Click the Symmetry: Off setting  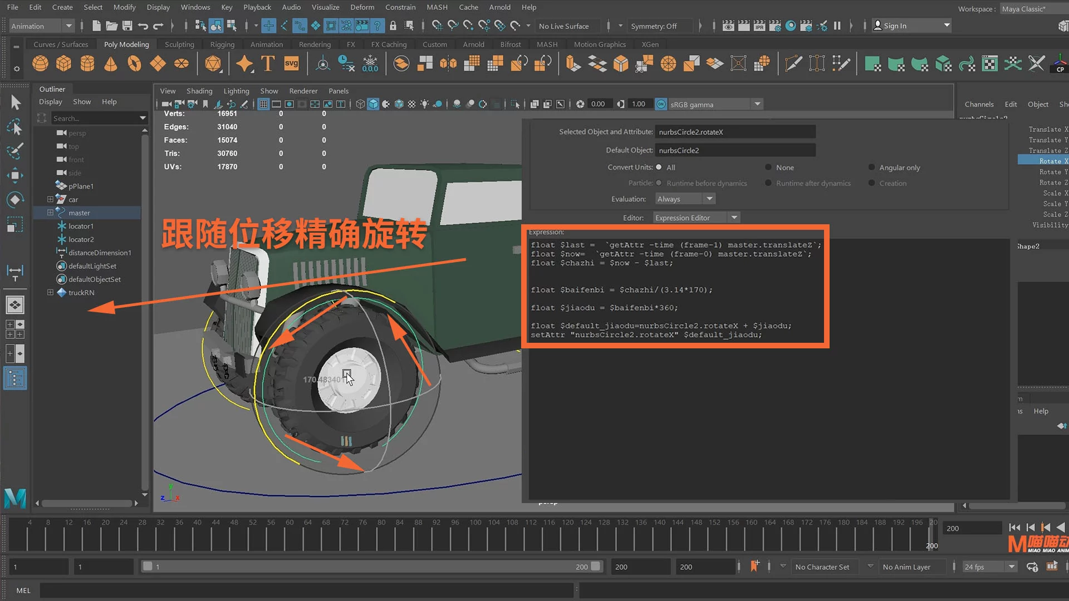pyautogui.click(x=660, y=26)
